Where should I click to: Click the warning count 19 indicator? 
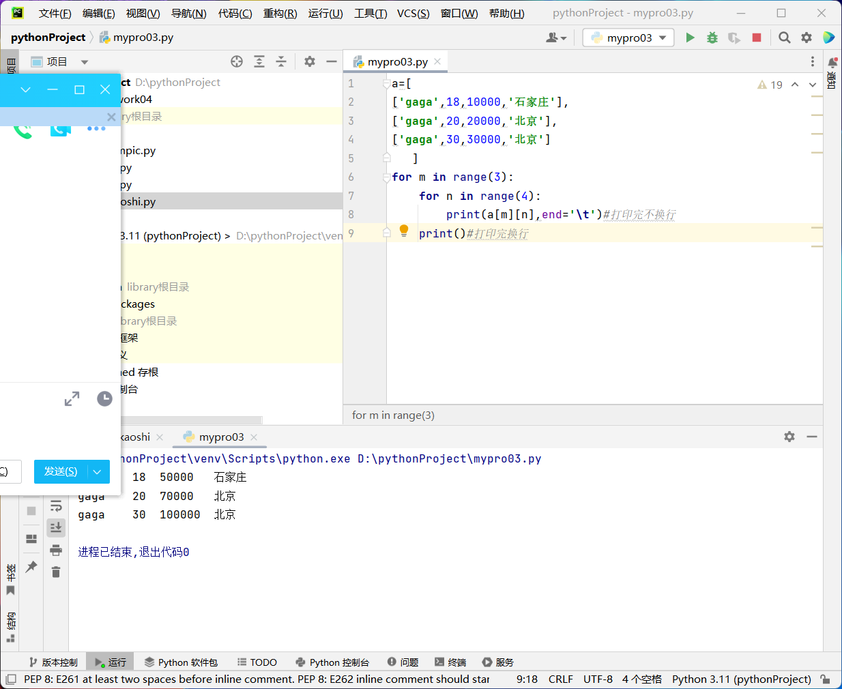click(770, 85)
